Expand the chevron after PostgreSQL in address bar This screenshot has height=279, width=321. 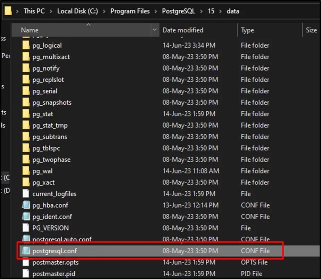tap(201, 11)
